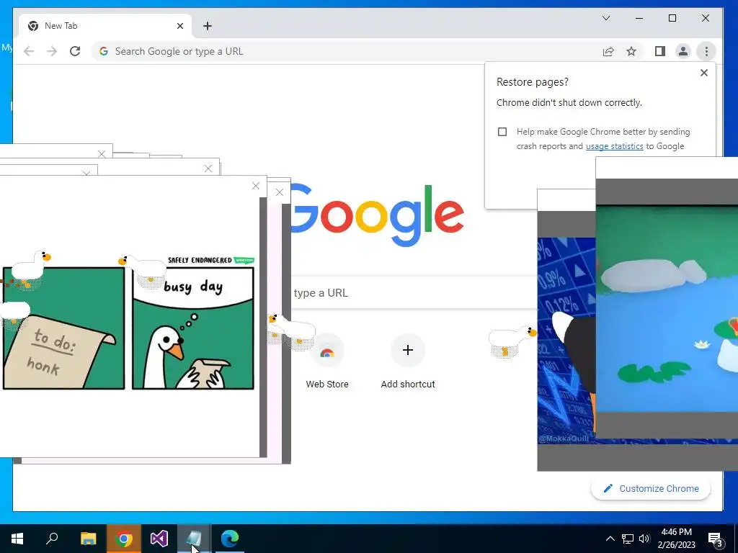This screenshot has height=553, width=738.
Task: Click the Google search box on page
Action: pos(414,292)
